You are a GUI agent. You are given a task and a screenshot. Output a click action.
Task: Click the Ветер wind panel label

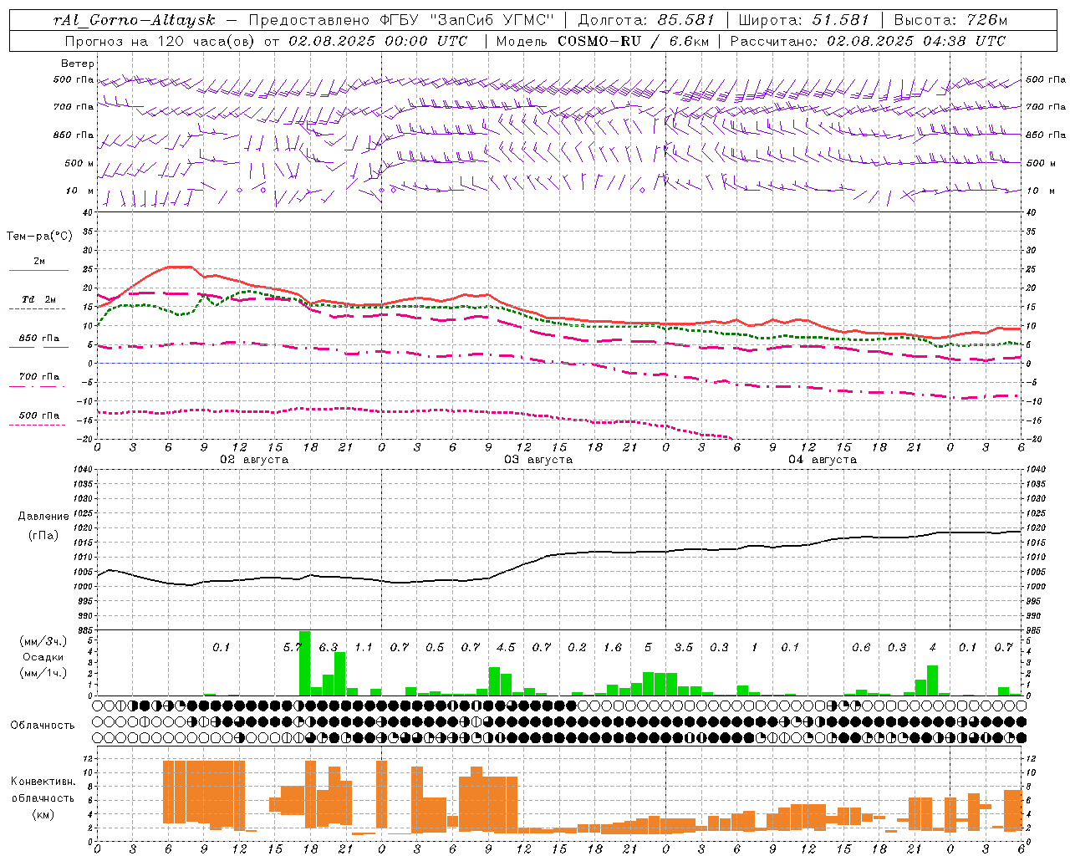[78, 64]
